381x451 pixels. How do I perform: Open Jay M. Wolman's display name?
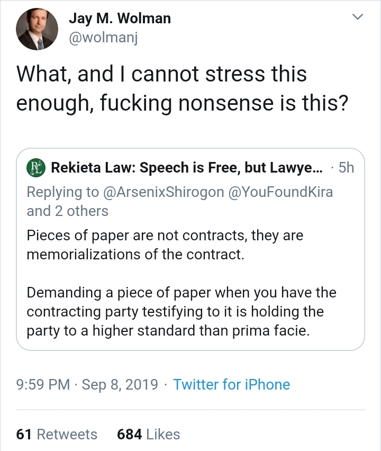tap(120, 18)
